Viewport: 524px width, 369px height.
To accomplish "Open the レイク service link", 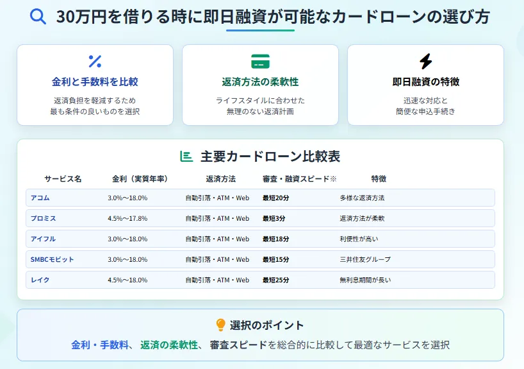I will click(x=40, y=280).
